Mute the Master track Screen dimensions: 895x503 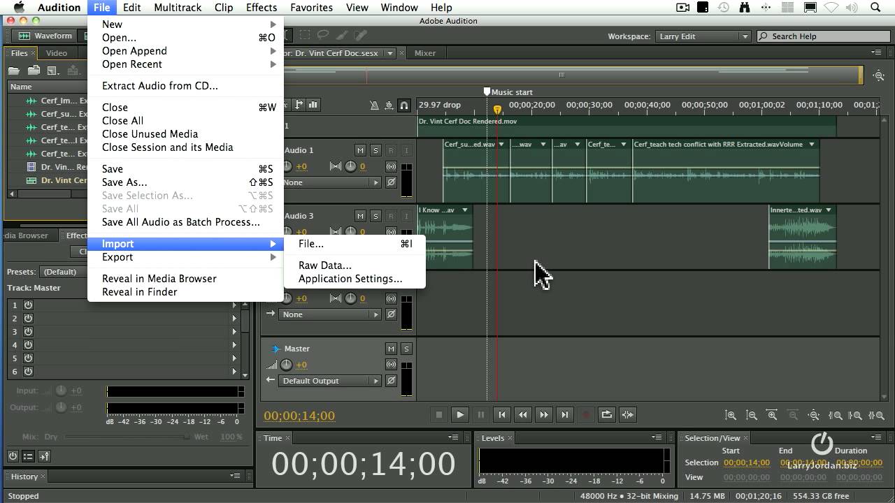391,349
